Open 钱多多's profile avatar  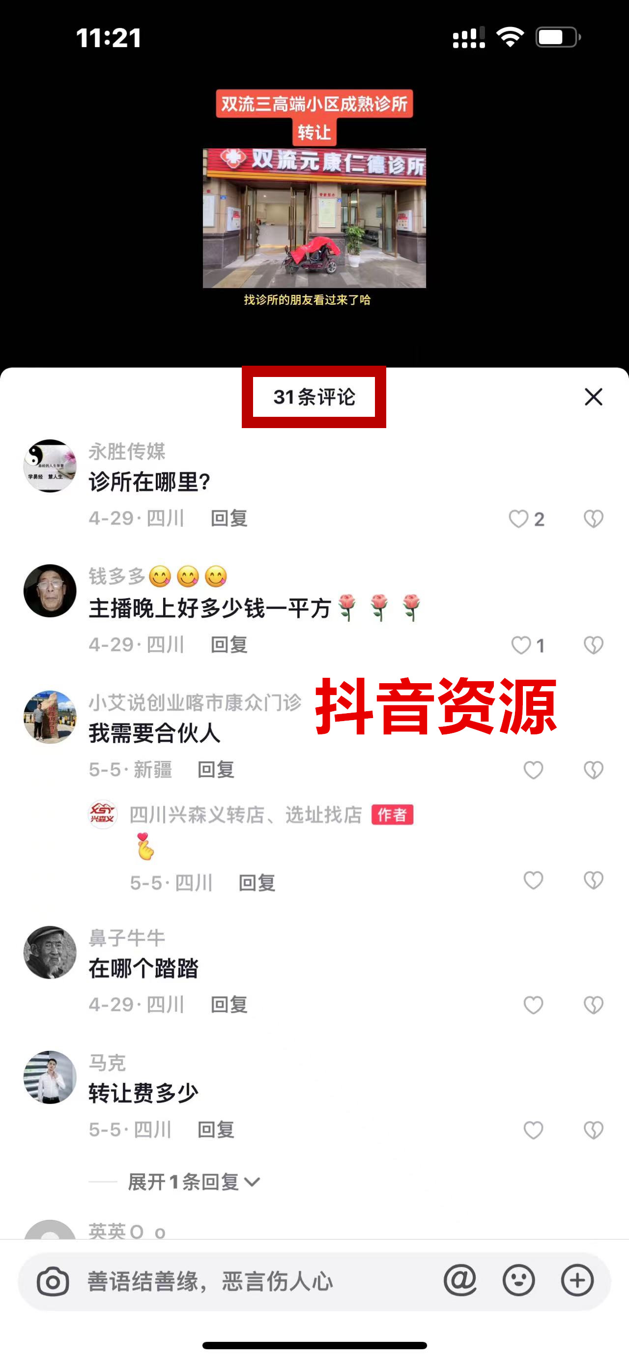click(x=50, y=591)
